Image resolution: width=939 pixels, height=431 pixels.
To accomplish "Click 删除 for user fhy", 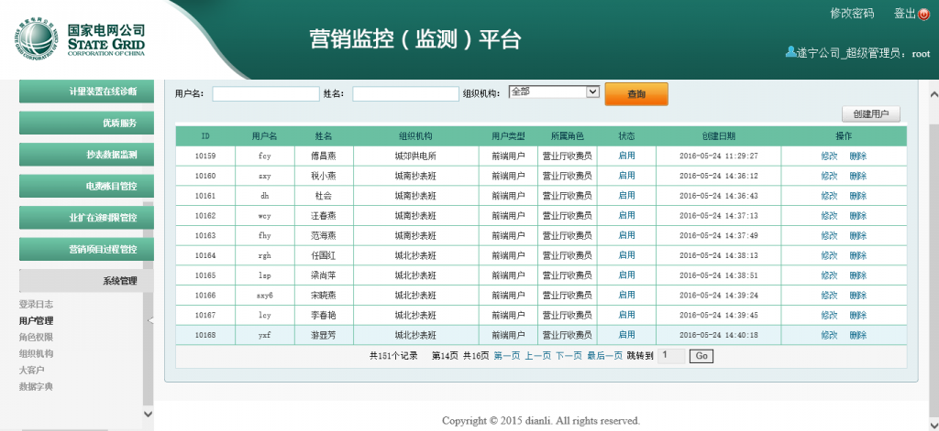I will click(857, 235).
